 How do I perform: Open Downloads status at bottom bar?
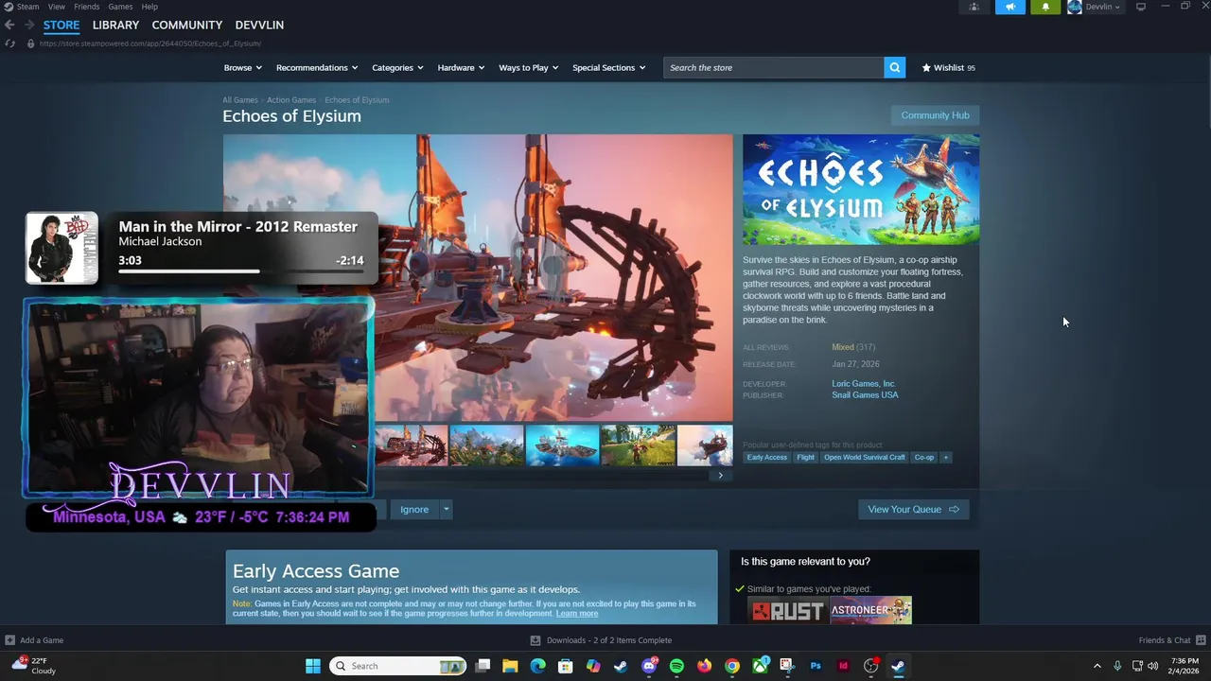coord(601,640)
